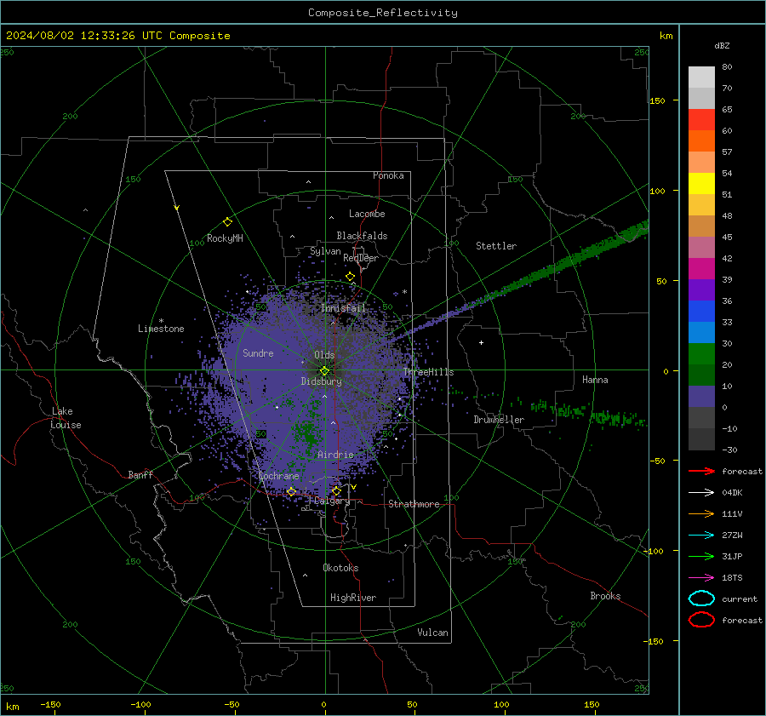Click the Hanna label
The width and height of the screenshot is (766, 716).
595,380
